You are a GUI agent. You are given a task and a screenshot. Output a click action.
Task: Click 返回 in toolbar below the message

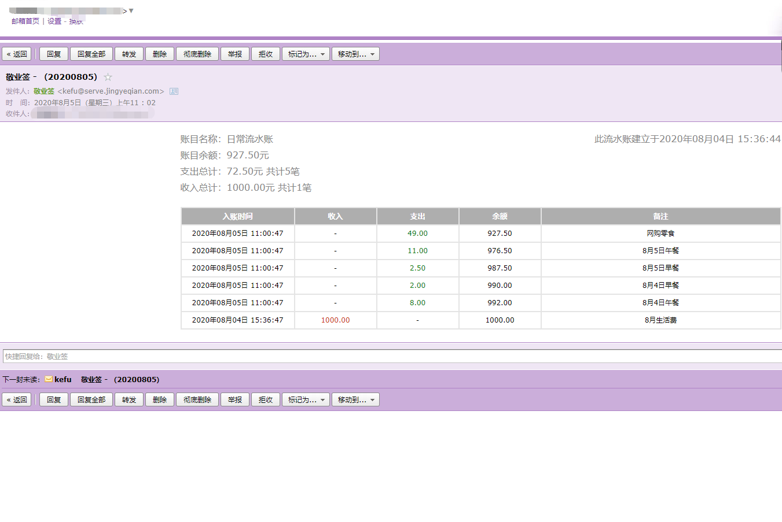click(17, 399)
